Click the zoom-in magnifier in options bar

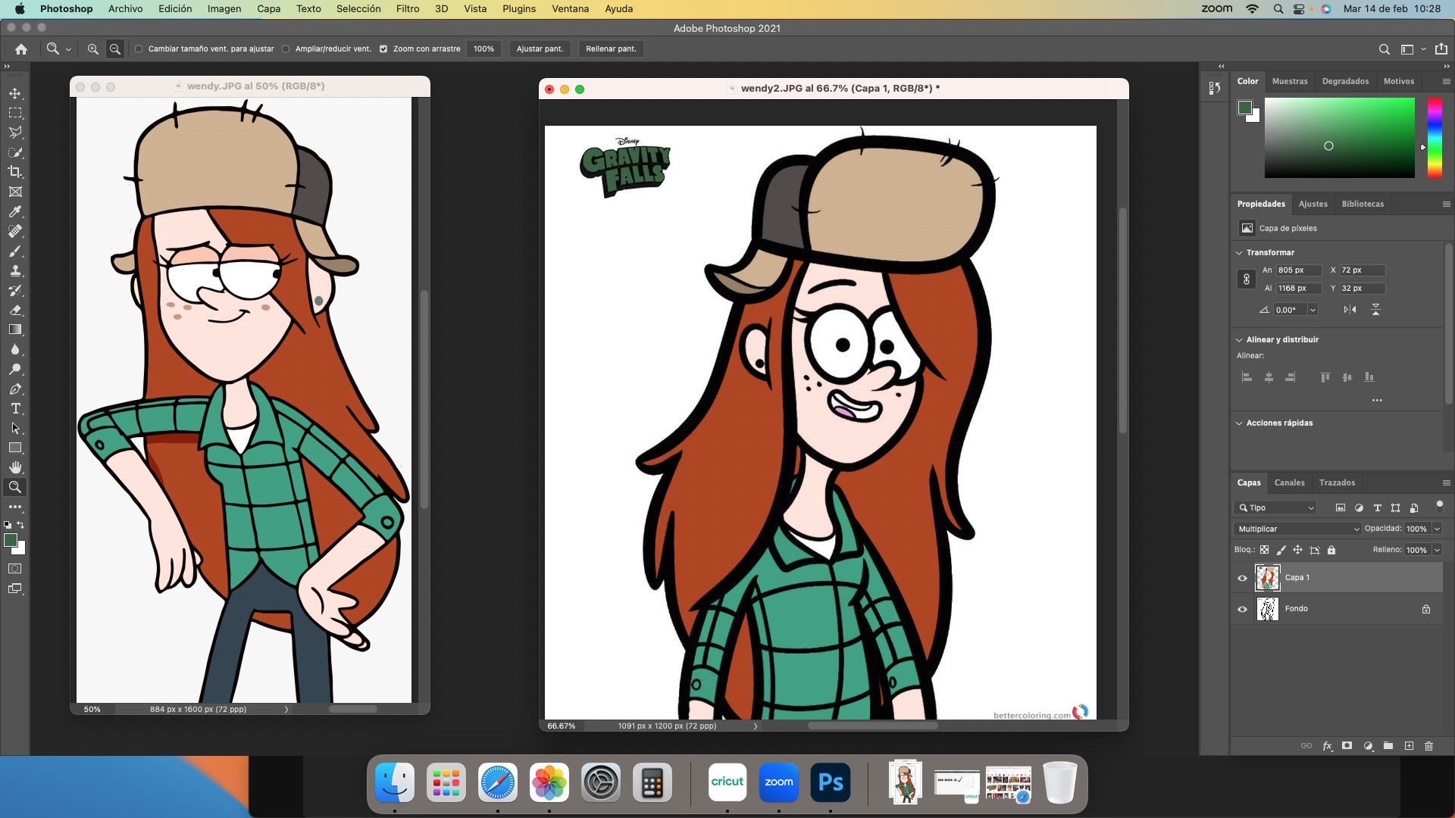(92, 48)
